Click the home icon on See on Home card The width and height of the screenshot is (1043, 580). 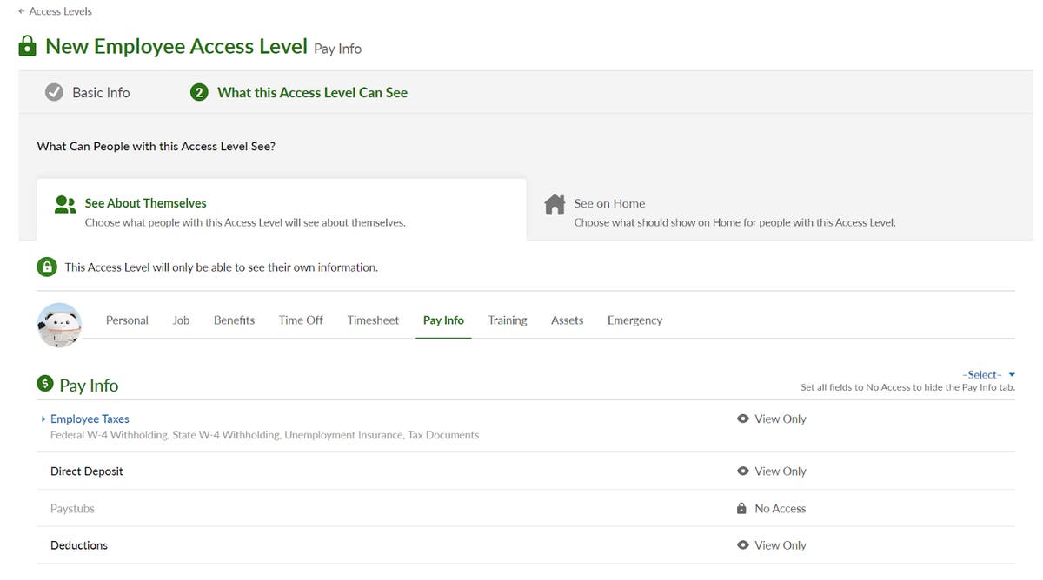(555, 204)
